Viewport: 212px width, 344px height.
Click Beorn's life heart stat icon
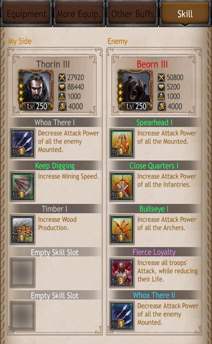(161, 87)
